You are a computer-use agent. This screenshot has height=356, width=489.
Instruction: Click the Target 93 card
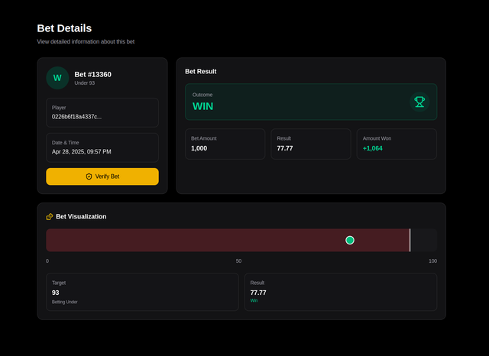point(142,292)
